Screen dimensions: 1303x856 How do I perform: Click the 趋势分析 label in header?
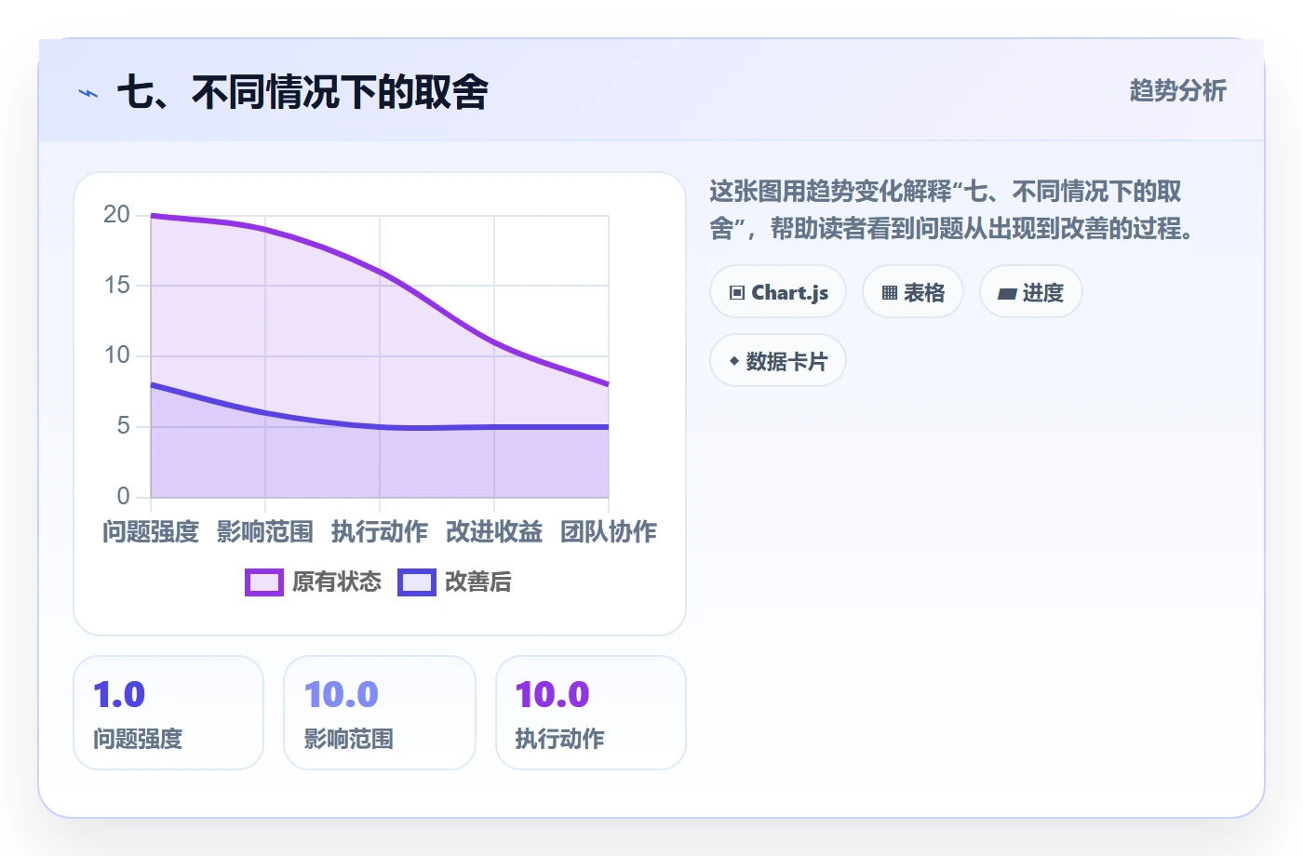point(1177,90)
